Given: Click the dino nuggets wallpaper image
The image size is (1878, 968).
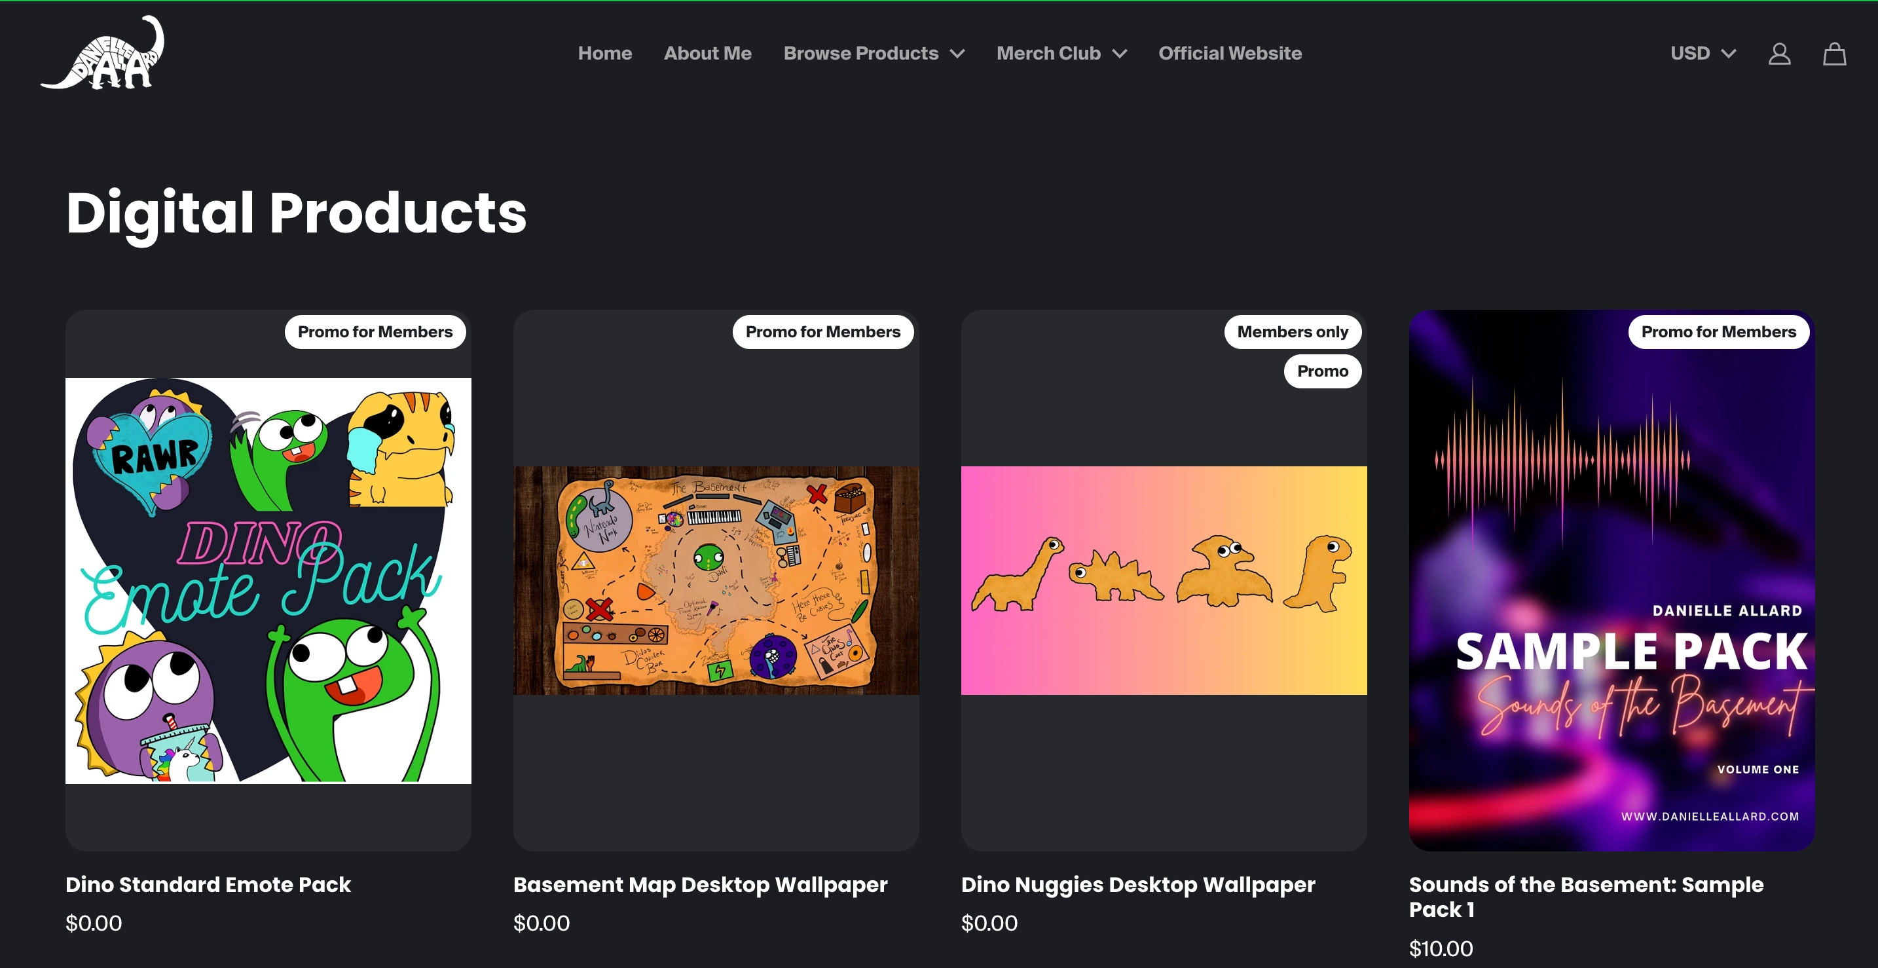Looking at the screenshot, I should point(1164,580).
